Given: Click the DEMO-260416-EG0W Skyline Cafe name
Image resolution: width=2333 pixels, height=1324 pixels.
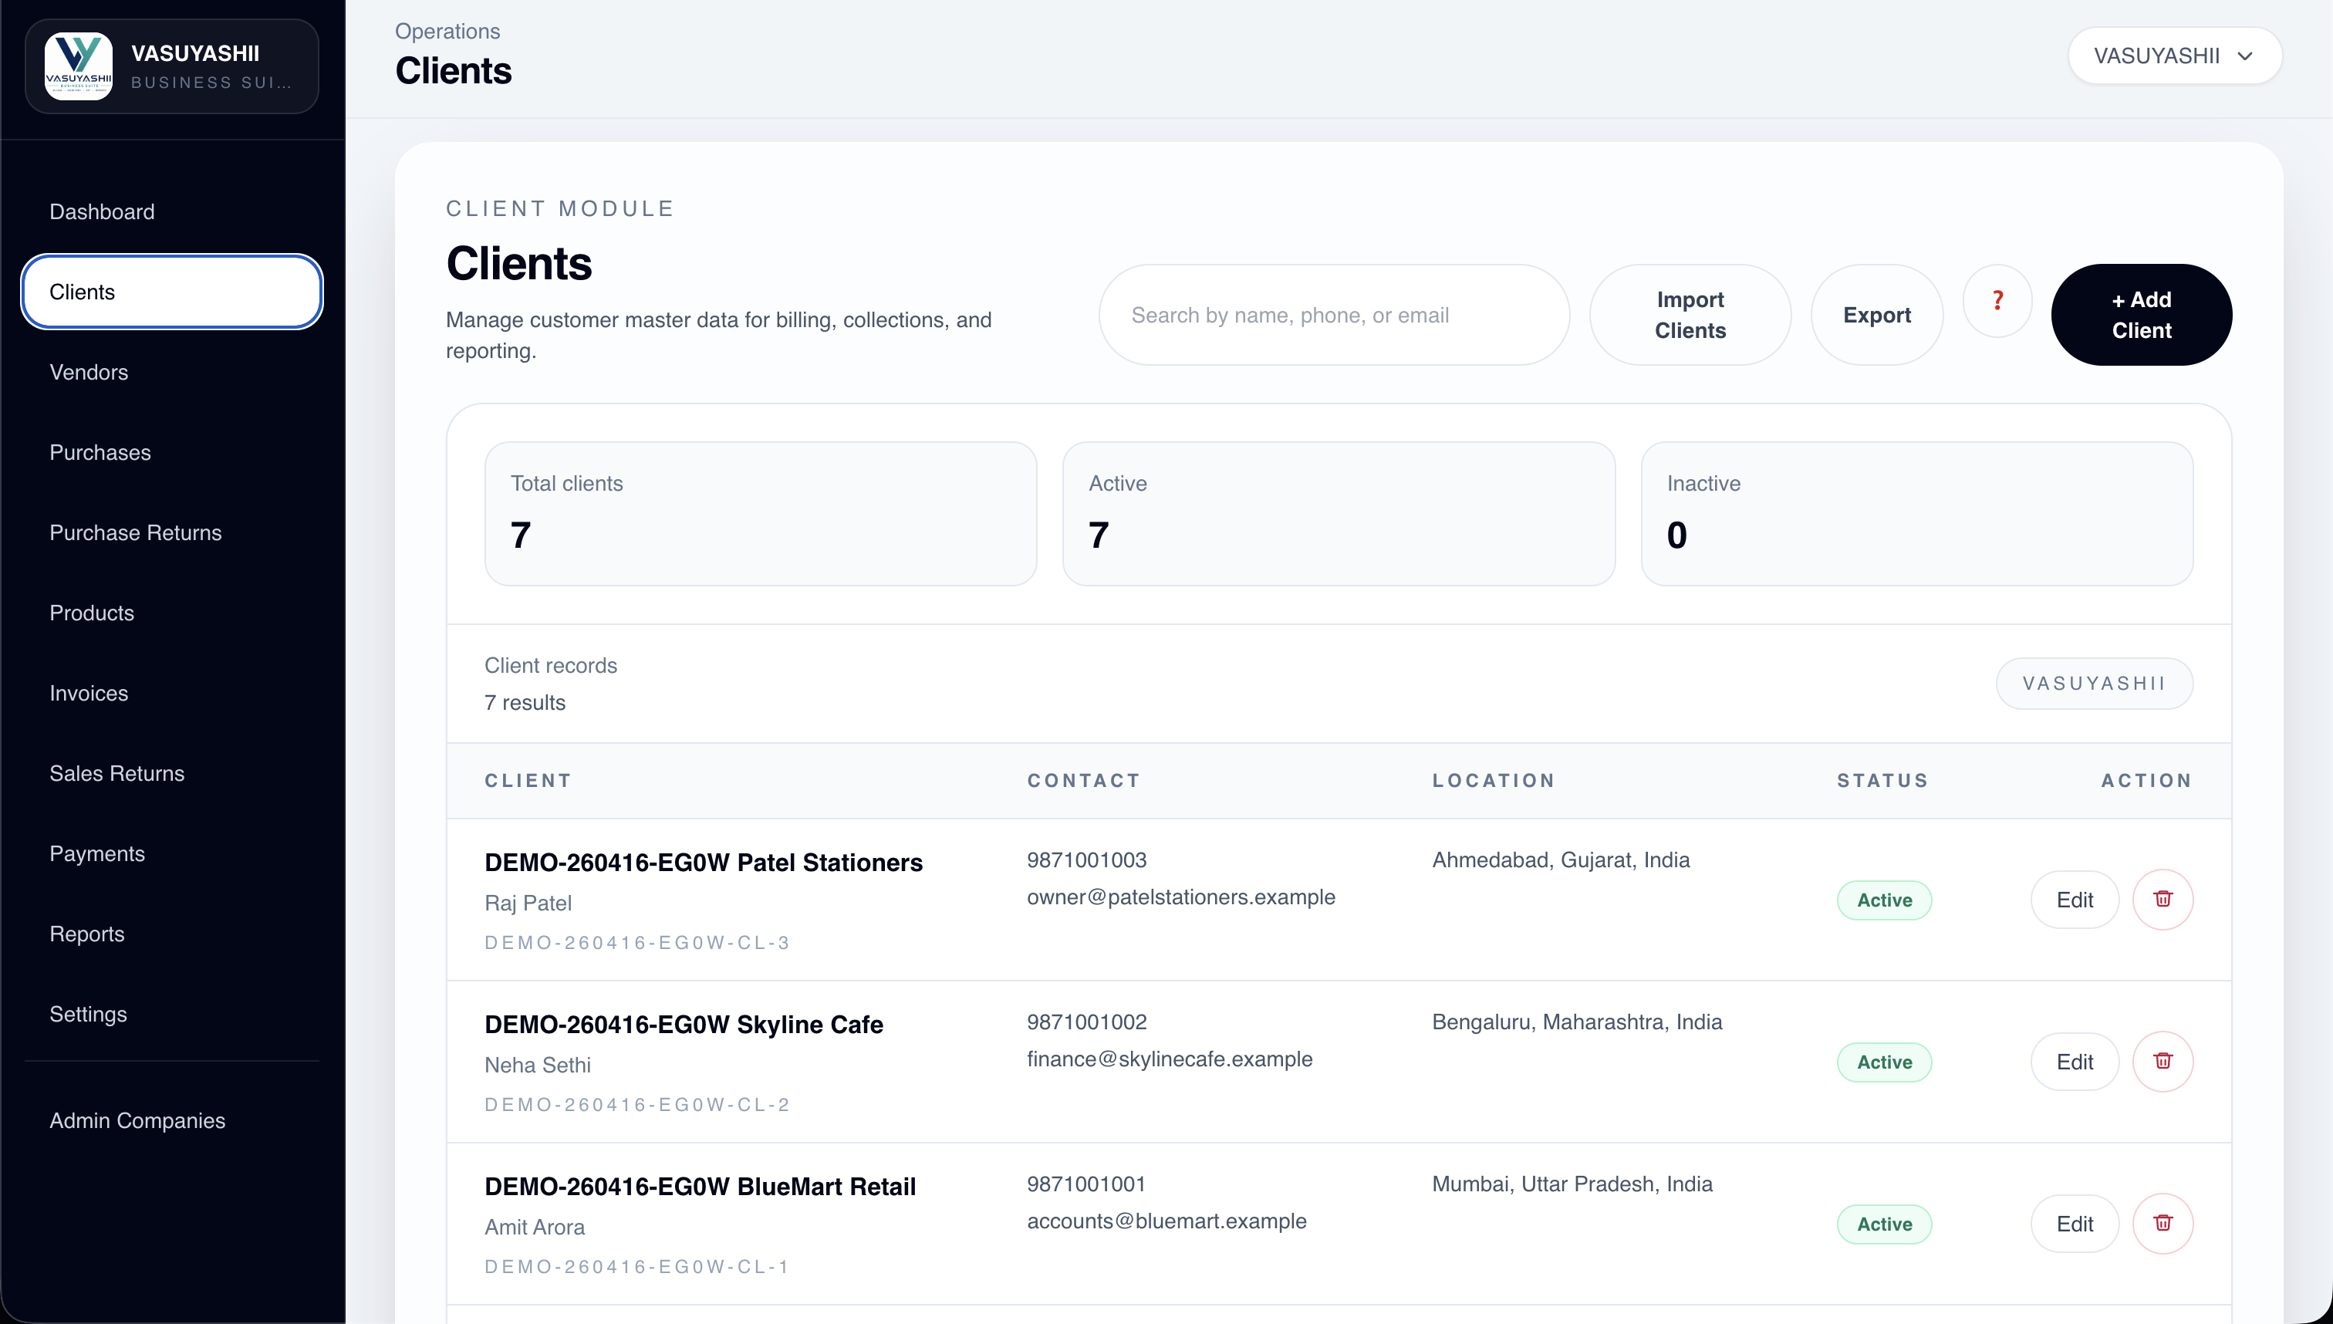Looking at the screenshot, I should coord(684,1024).
